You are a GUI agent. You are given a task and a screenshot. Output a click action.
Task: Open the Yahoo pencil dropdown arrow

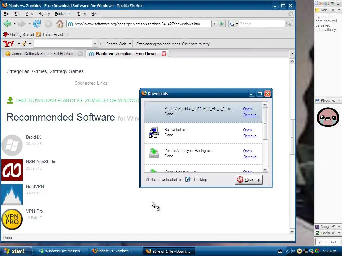(x=30, y=44)
